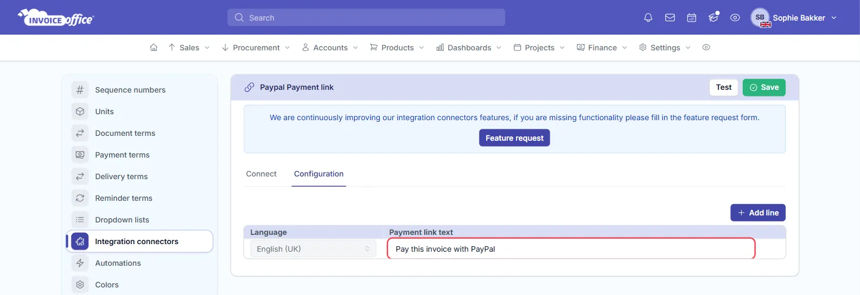Open the notifications bell icon
The height and width of the screenshot is (295, 860).
click(648, 18)
